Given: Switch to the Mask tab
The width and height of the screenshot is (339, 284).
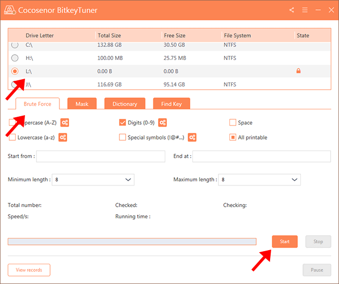Looking at the screenshot, I should (x=82, y=104).
